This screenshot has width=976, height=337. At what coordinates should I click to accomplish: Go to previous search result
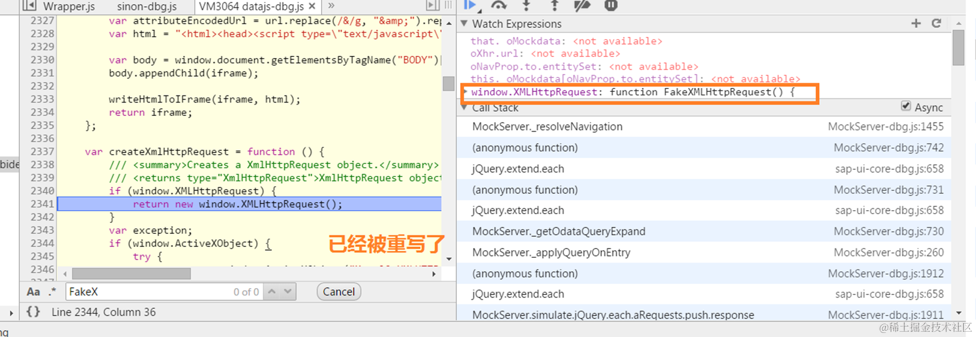click(272, 292)
